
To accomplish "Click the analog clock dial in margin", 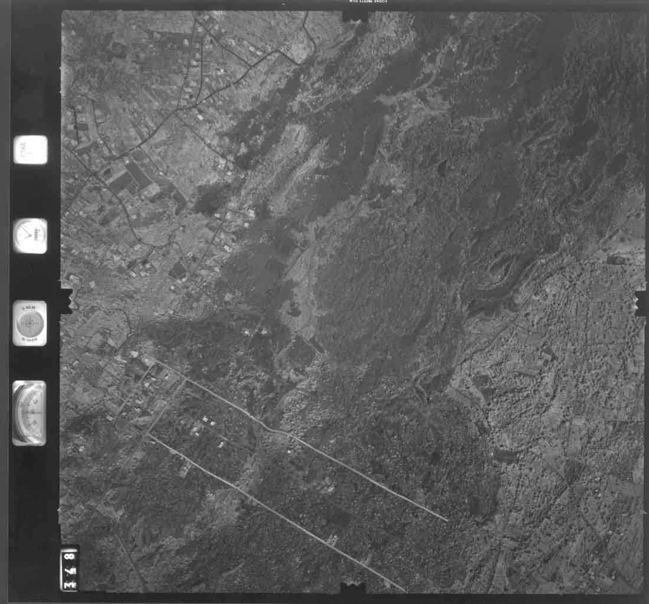I will (30, 235).
